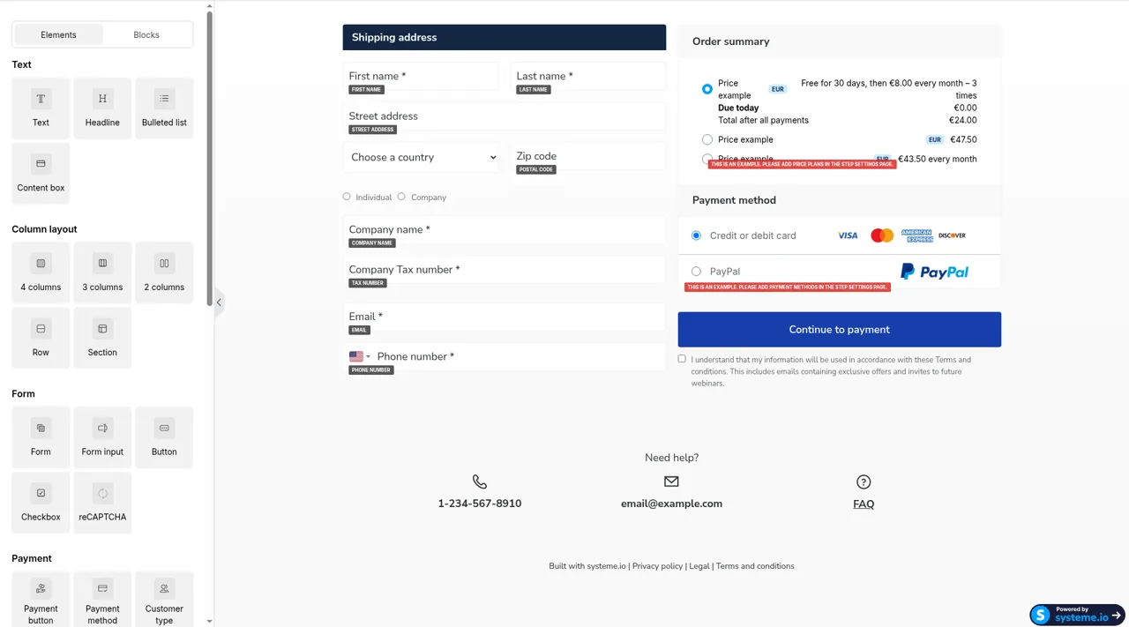Click the American Express logo
Image resolution: width=1129 pixels, height=627 pixels.
click(x=916, y=235)
